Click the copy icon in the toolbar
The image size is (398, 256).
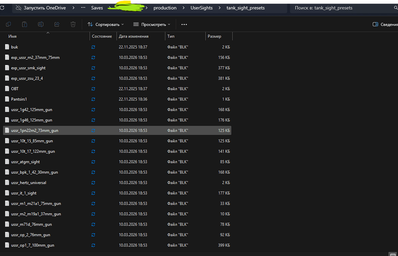point(9,24)
